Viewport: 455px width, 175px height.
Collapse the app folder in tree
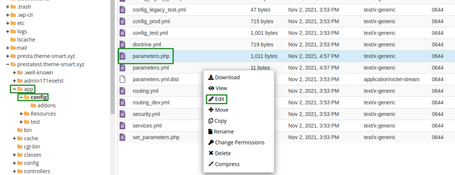[x=14, y=89]
